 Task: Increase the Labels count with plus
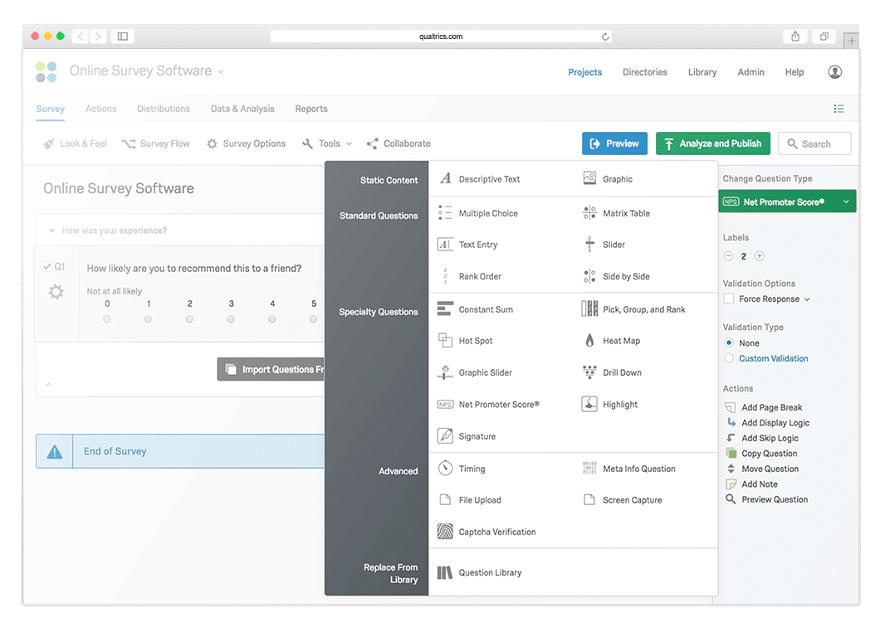(759, 256)
